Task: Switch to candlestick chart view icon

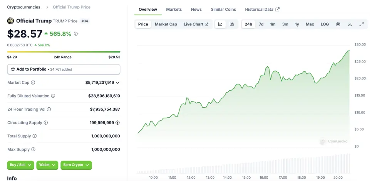Action: pyautogui.click(x=232, y=24)
